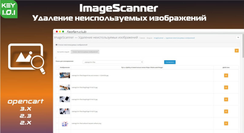244x133 pixels.
Task: Click the Действие column header
Action: point(226,67)
